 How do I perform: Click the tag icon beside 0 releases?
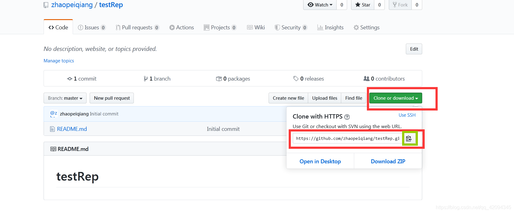click(296, 79)
